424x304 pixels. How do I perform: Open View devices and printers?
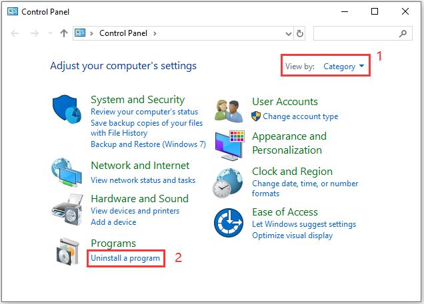[x=135, y=211]
